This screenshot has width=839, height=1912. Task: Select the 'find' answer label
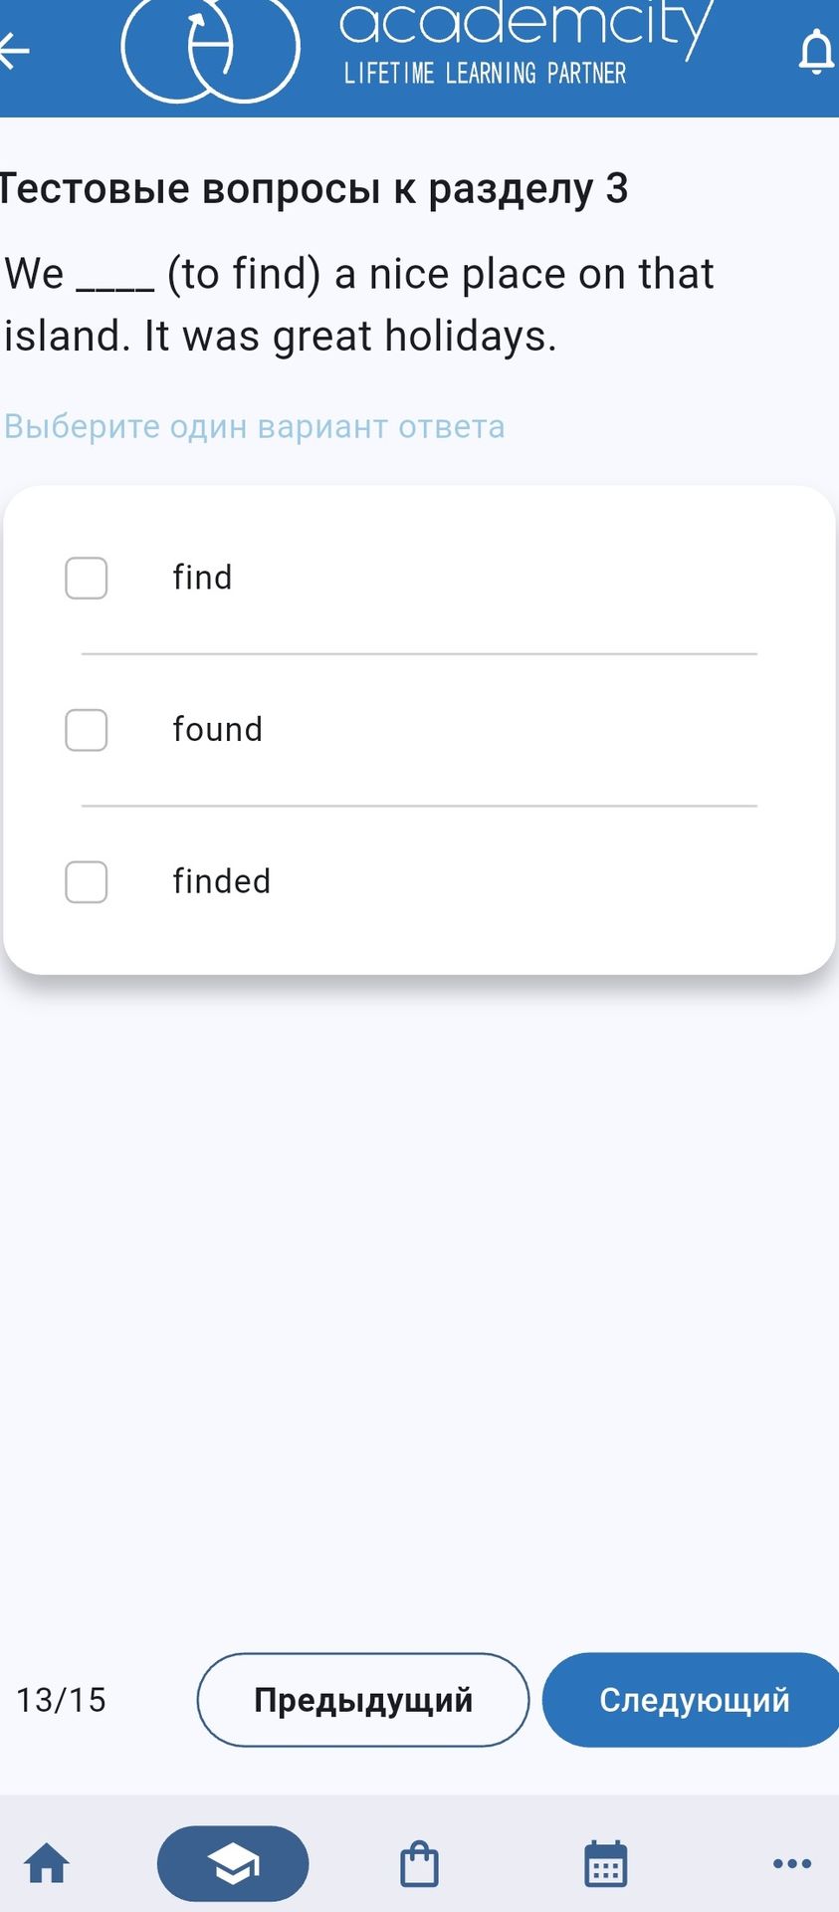tap(202, 577)
